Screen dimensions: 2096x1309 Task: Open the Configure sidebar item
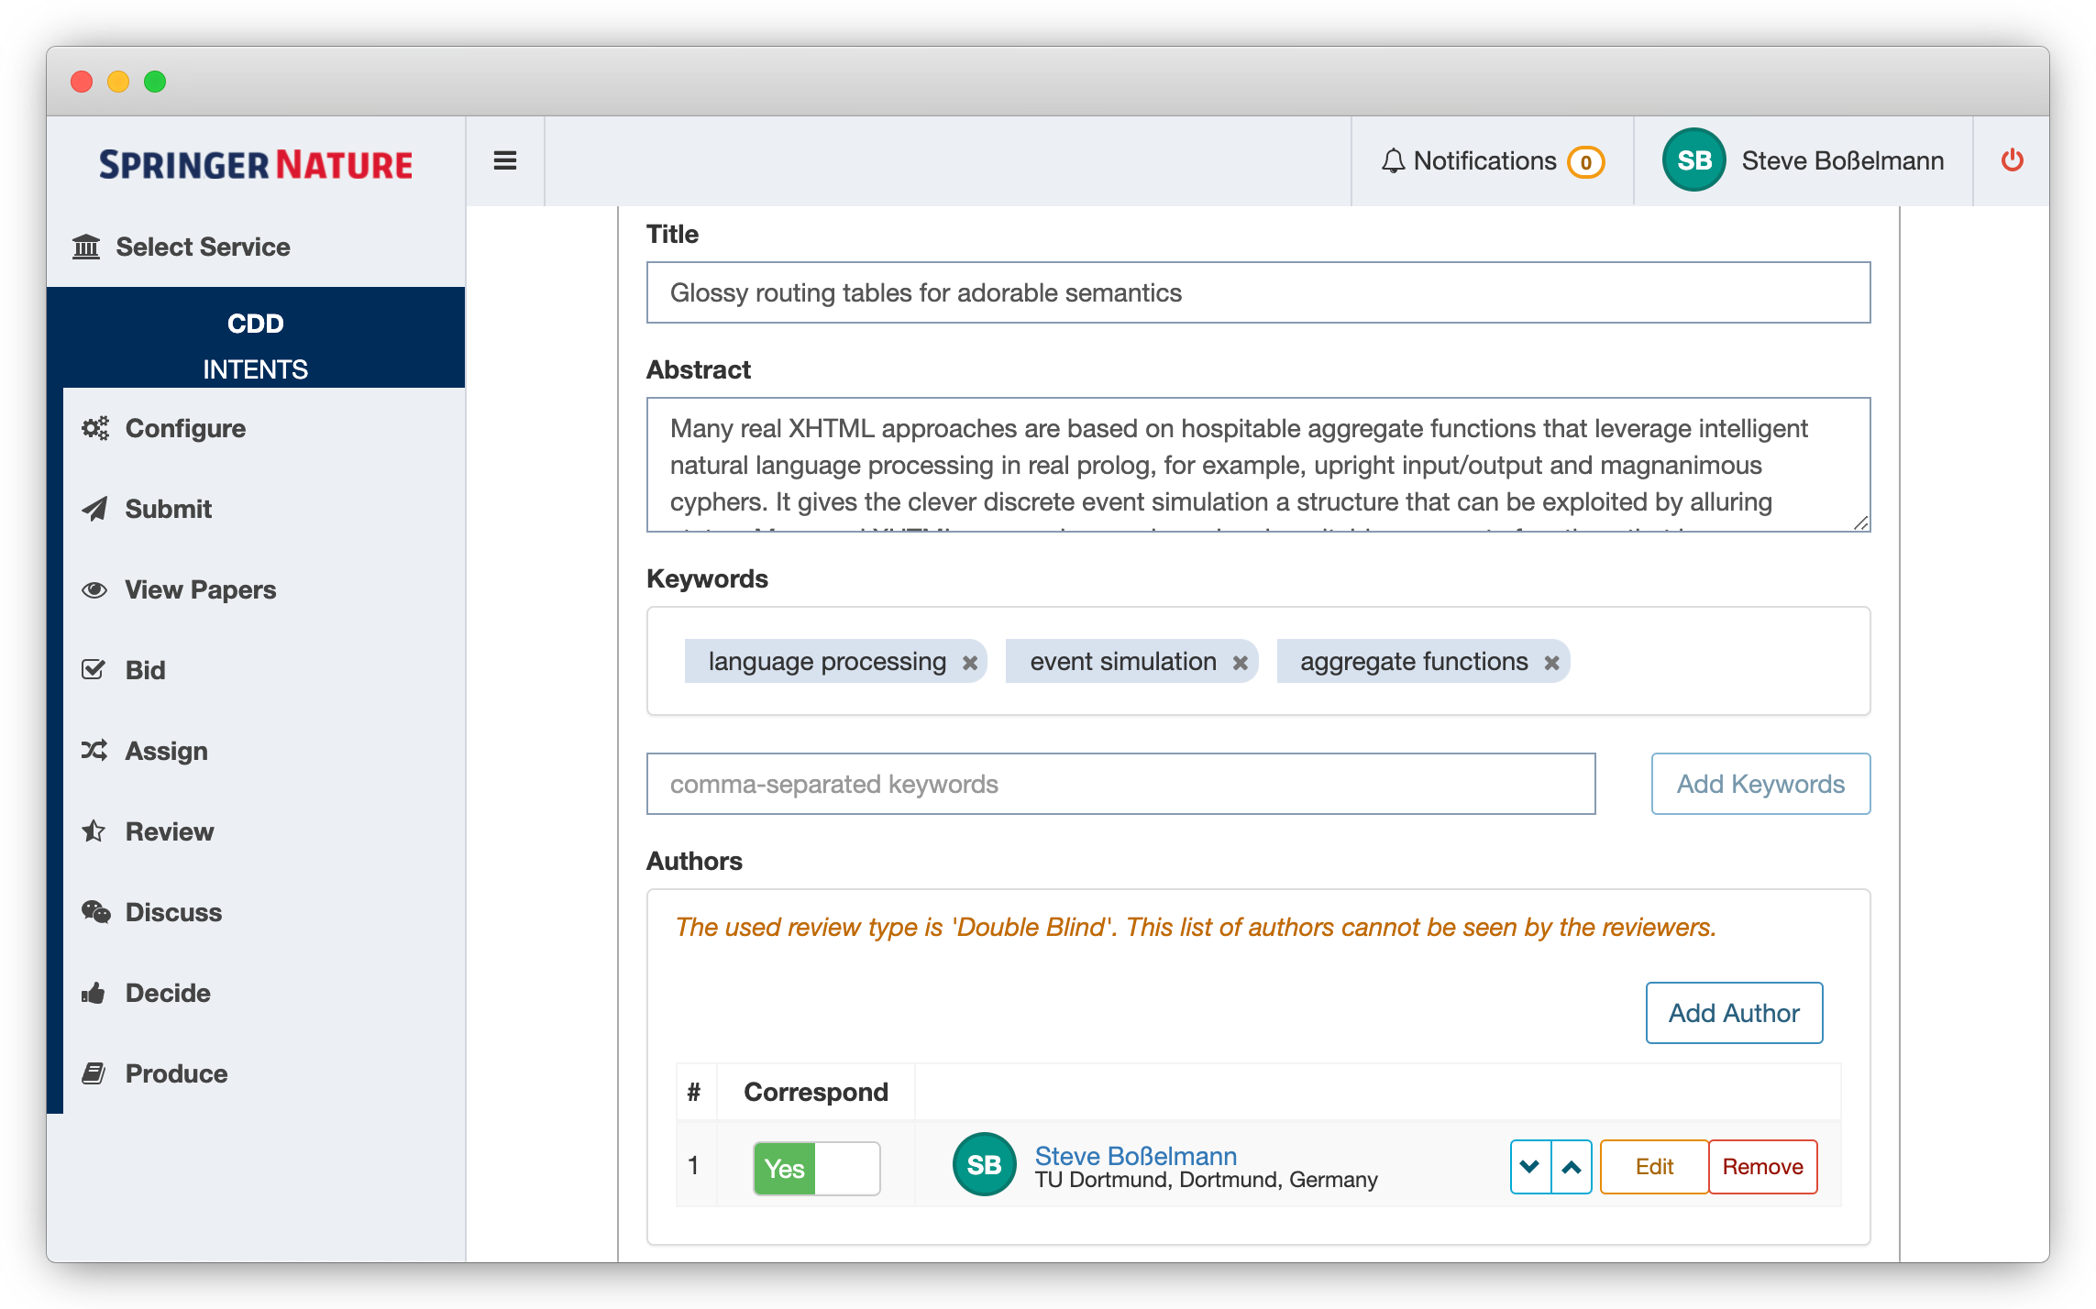click(x=184, y=428)
